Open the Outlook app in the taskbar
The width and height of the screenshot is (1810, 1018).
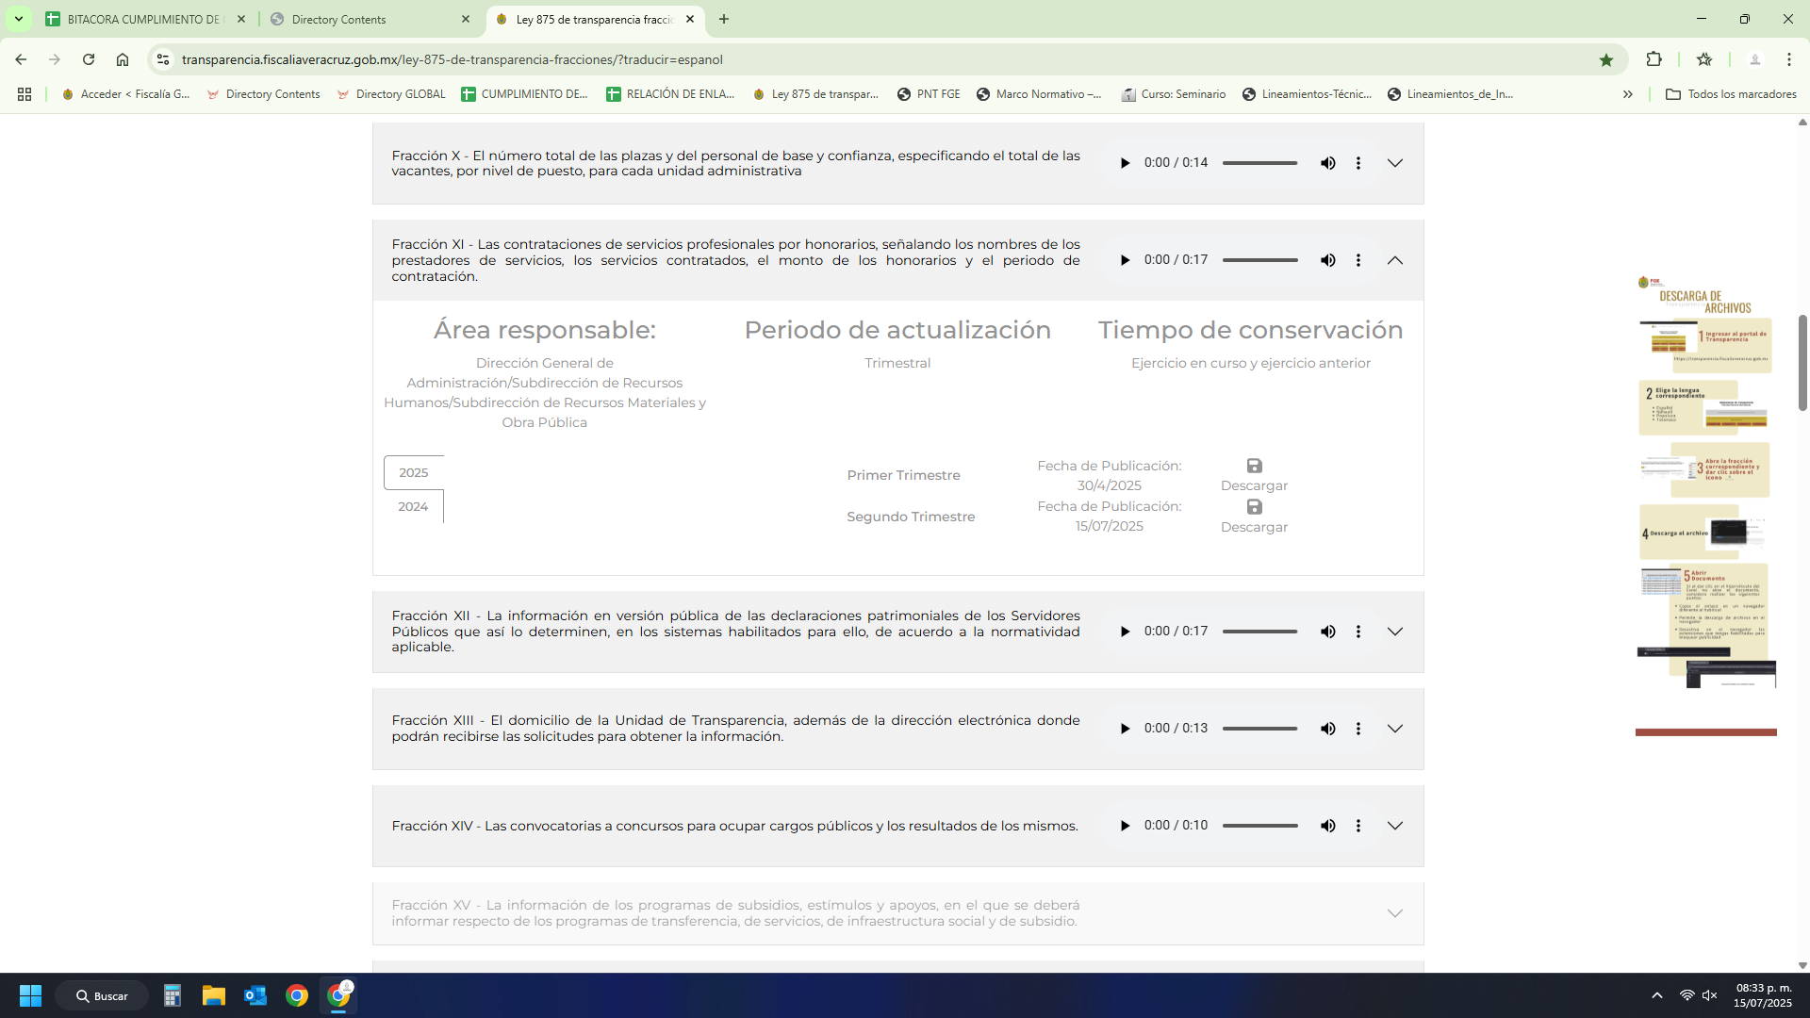tap(255, 995)
